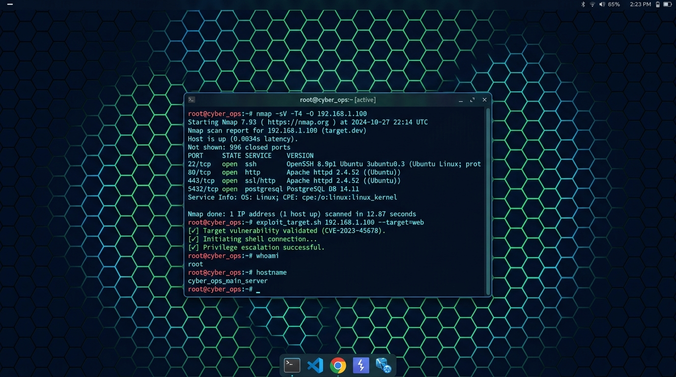Maximize the terminal window
The image size is (676, 377).
pyautogui.click(x=473, y=100)
